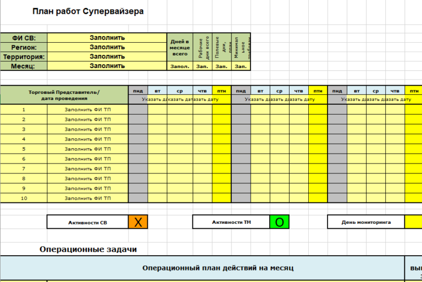
Task: Select "Заполнить ФИ ТП" in row 8
Action: click(x=88, y=178)
